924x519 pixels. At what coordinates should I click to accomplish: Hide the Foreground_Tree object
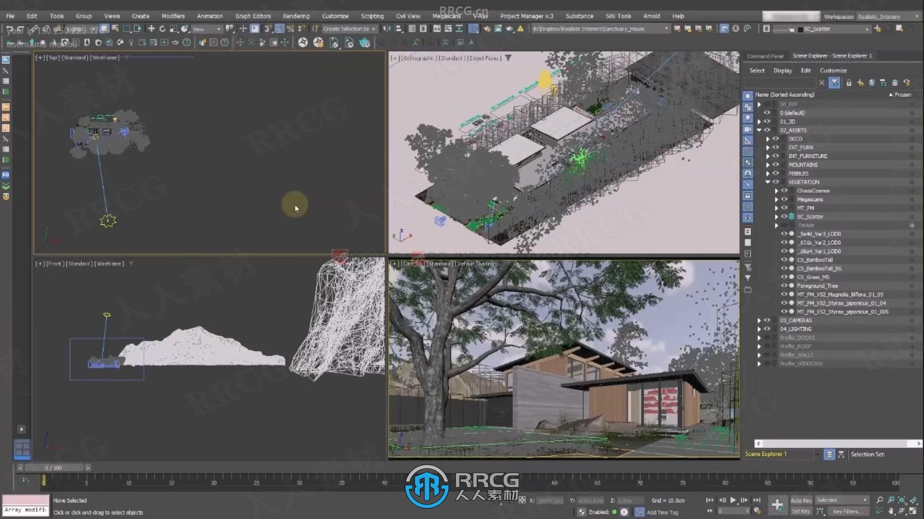coord(784,286)
